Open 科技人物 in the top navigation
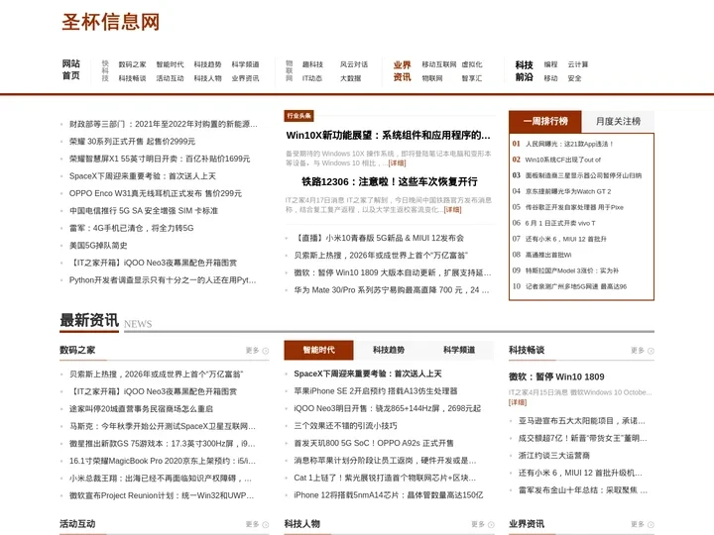This screenshot has height=535, width=714. tap(207, 78)
